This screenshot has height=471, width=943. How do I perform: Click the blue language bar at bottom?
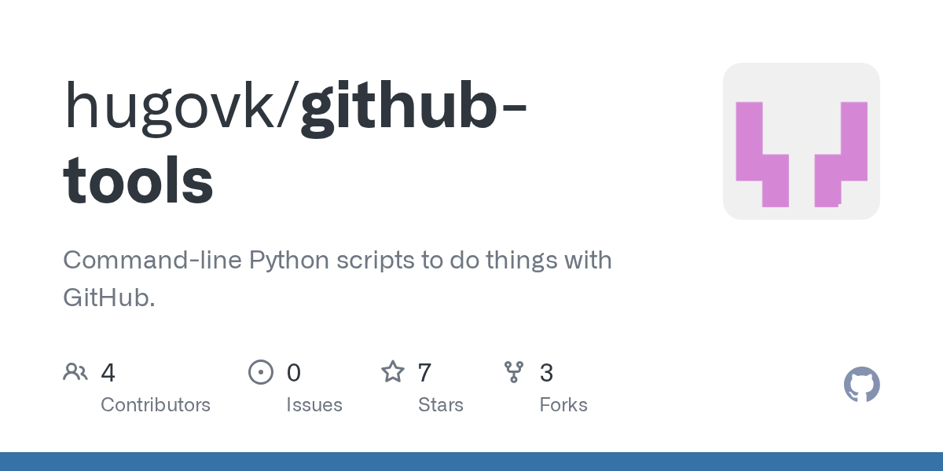472,462
